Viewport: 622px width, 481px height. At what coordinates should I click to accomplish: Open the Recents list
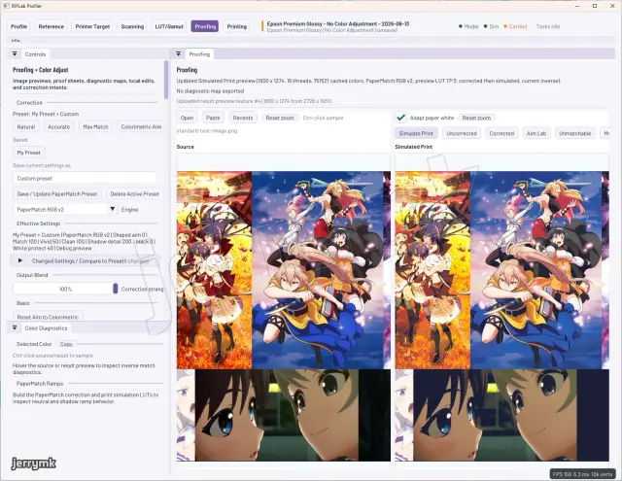[x=243, y=118]
